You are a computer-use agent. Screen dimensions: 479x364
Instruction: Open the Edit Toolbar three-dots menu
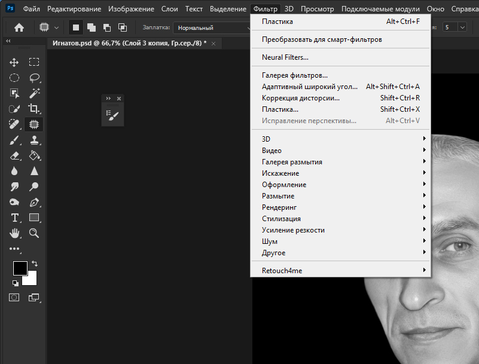[14, 249]
